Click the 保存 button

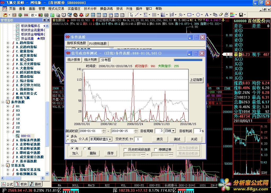110,153
